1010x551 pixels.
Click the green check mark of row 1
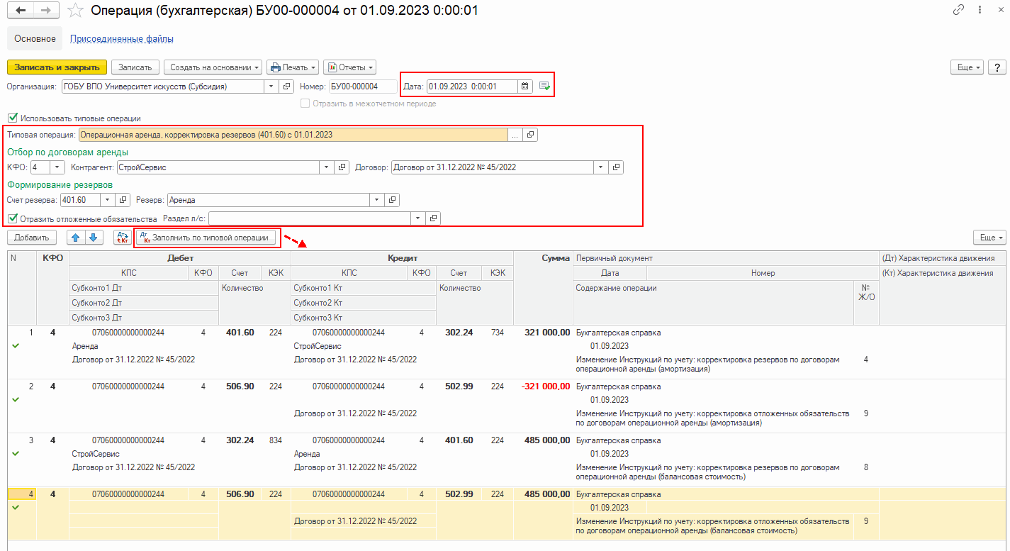[16, 346]
